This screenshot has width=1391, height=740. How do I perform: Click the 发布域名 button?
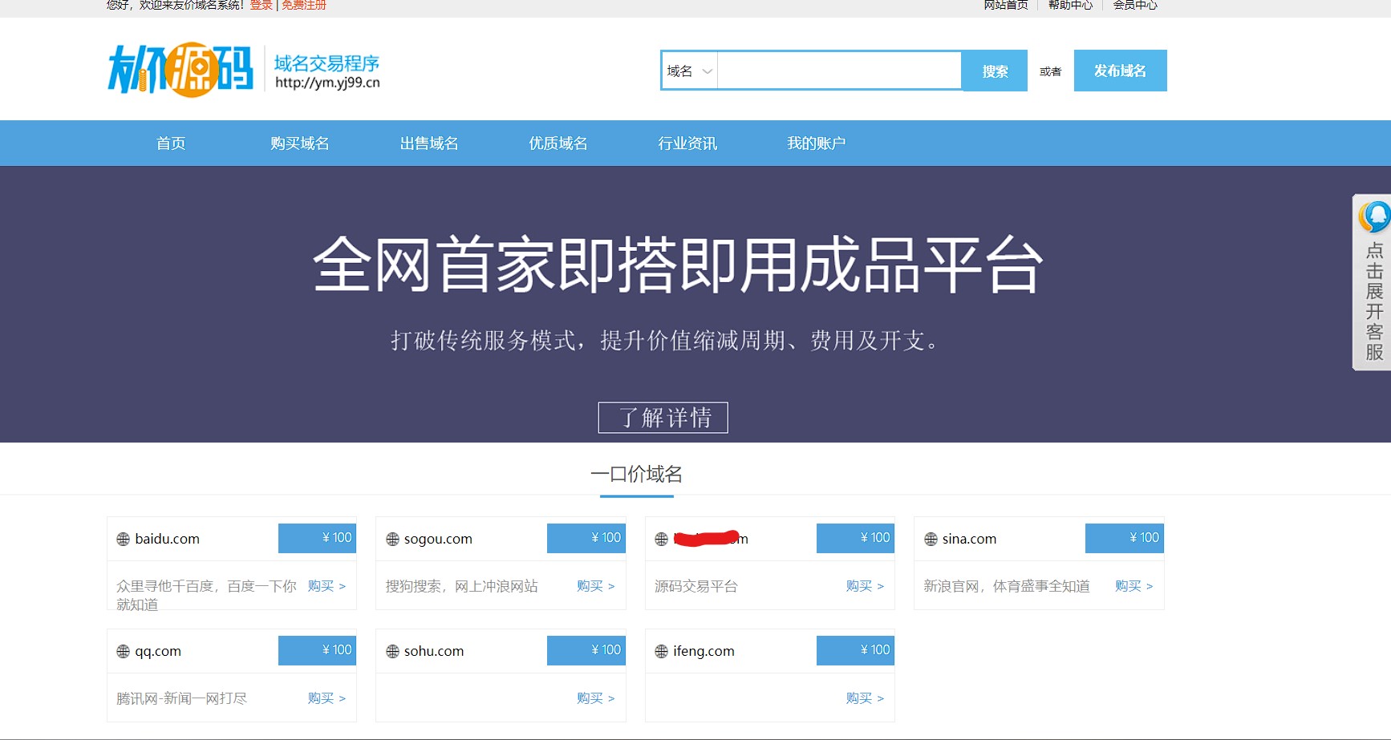(x=1120, y=71)
